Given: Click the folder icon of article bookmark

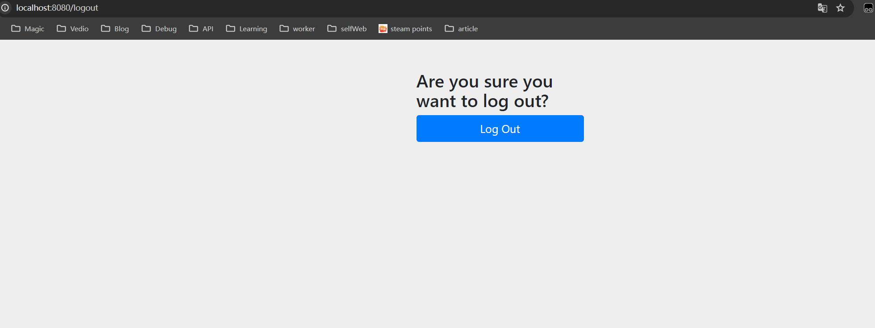Looking at the screenshot, I should 449,29.
